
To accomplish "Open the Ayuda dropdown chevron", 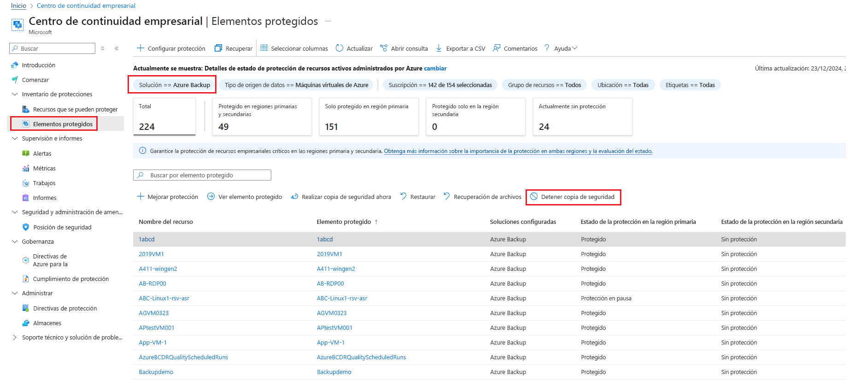I will [x=574, y=48].
